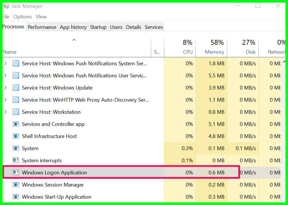Expand Service Host: Windows Push Notifications System Service
Screen dimensions: 288x205
point(5,63)
